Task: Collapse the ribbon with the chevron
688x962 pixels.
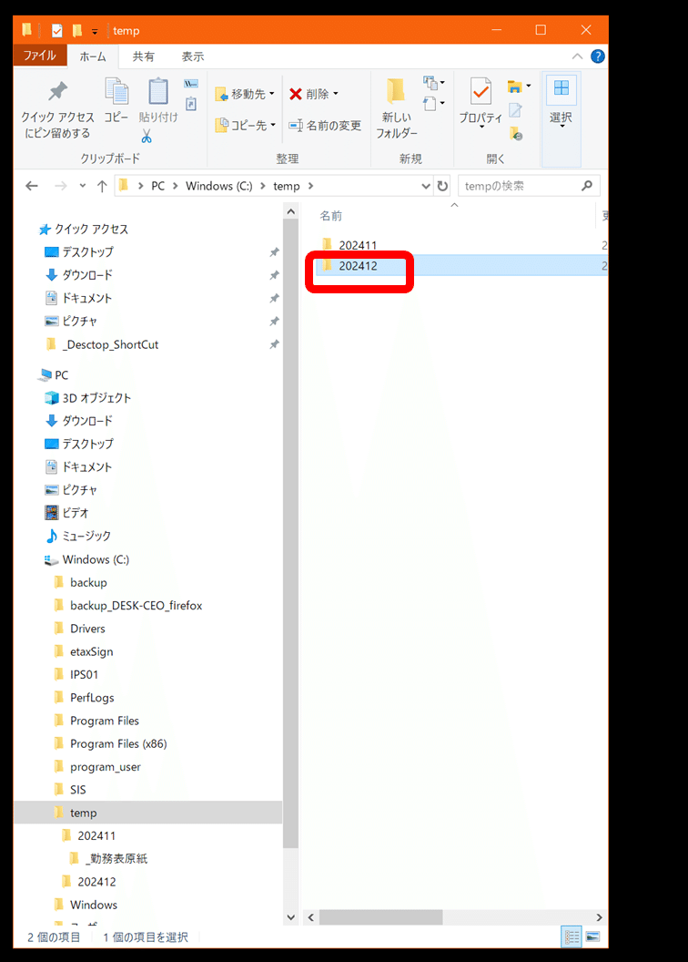Action: (x=577, y=56)
